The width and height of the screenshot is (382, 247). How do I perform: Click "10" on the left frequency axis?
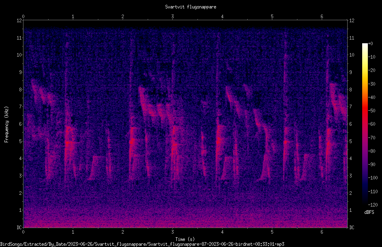click(19, 55)
